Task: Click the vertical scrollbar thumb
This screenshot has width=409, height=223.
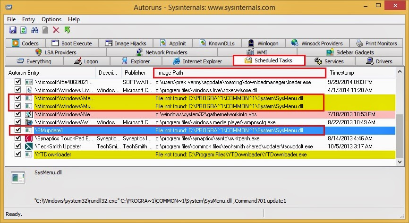Action: (x=400, y=136)
